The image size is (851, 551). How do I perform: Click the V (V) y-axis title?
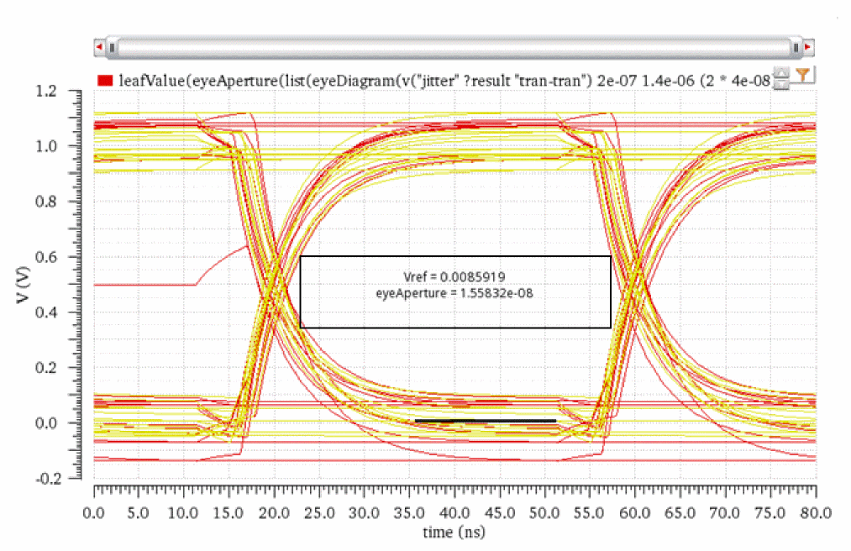[x=24, y=285]
